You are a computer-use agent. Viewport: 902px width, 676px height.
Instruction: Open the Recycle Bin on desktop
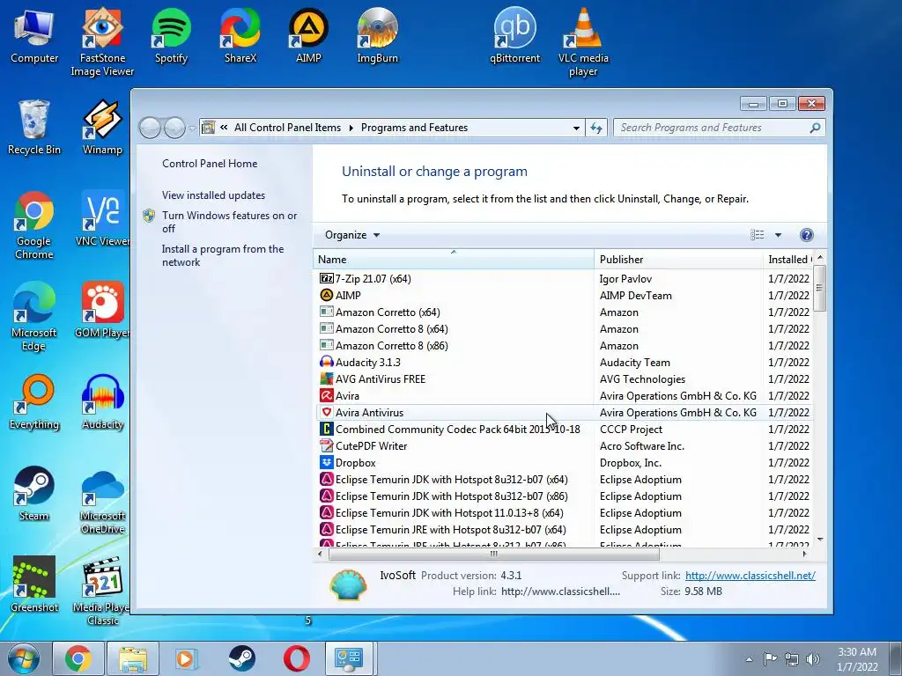coord(34,128)
